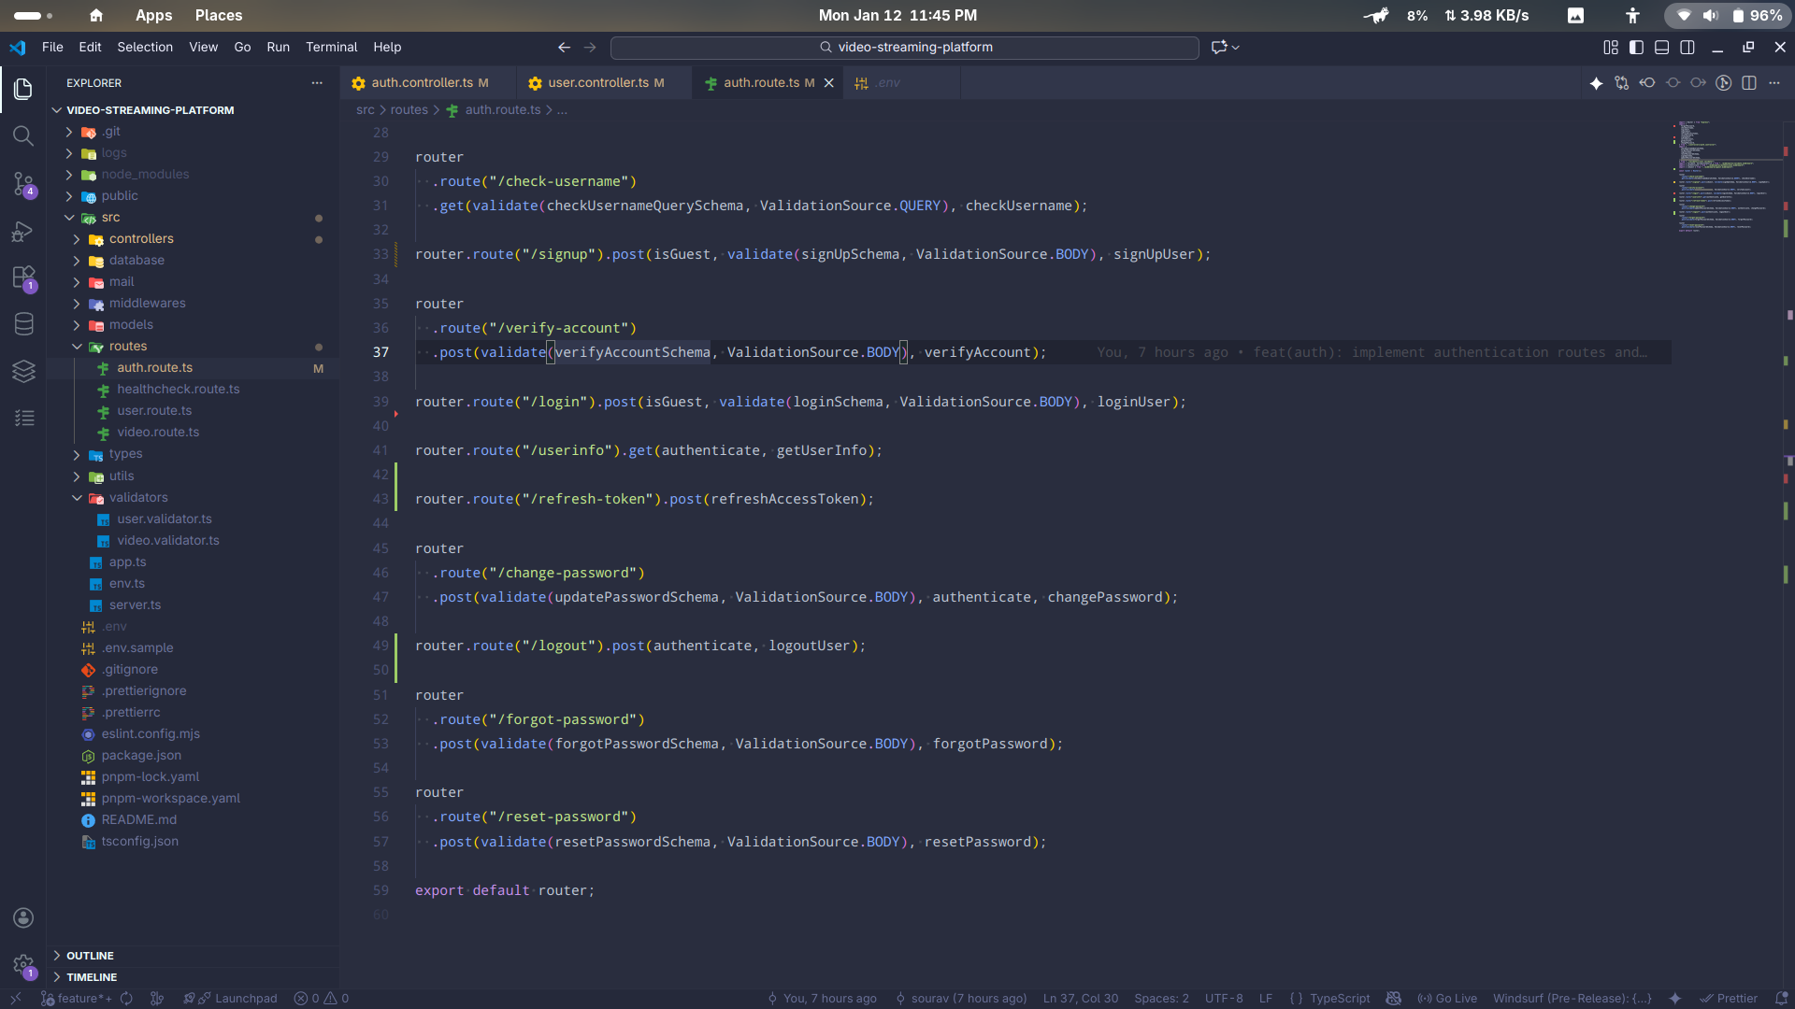Image resolution: width=1795 pixels, height=1009 pixels.
Task: Toggle Secondary Side Bar layout icon
Action: (1687, 48)
